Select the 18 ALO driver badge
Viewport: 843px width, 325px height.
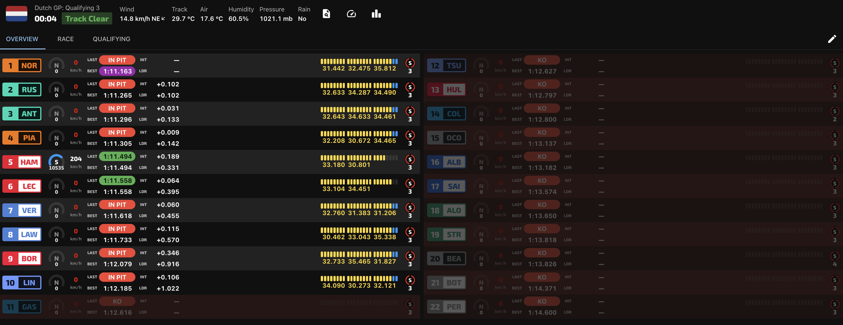[x=447, y=210]
